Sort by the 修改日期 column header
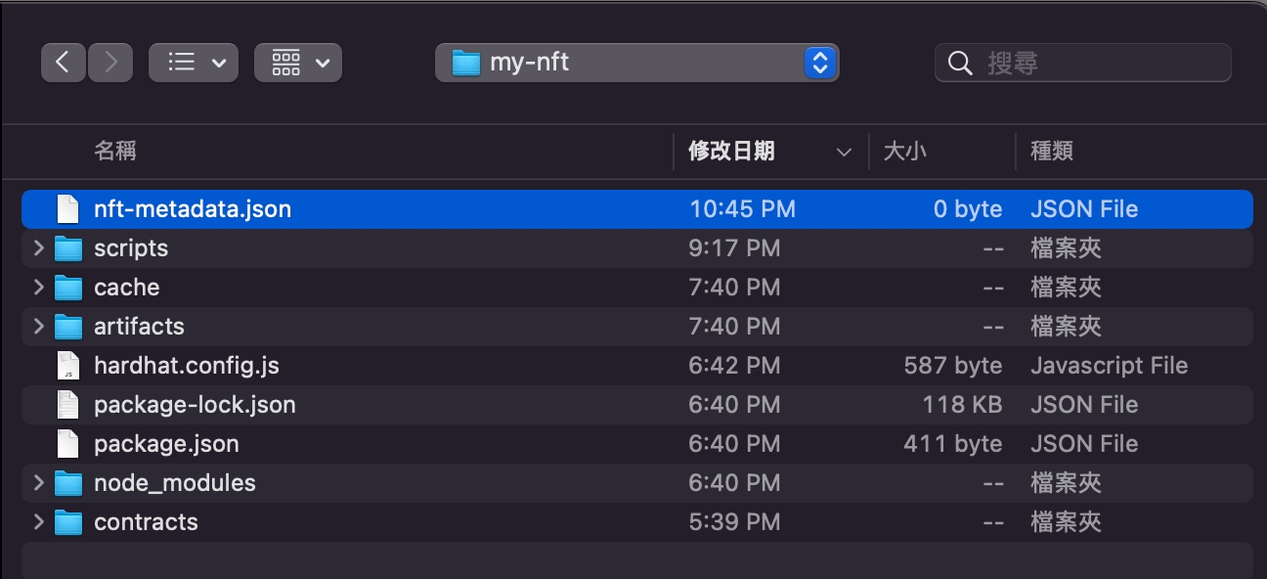1267x579 pixels. tap(731, 151)
